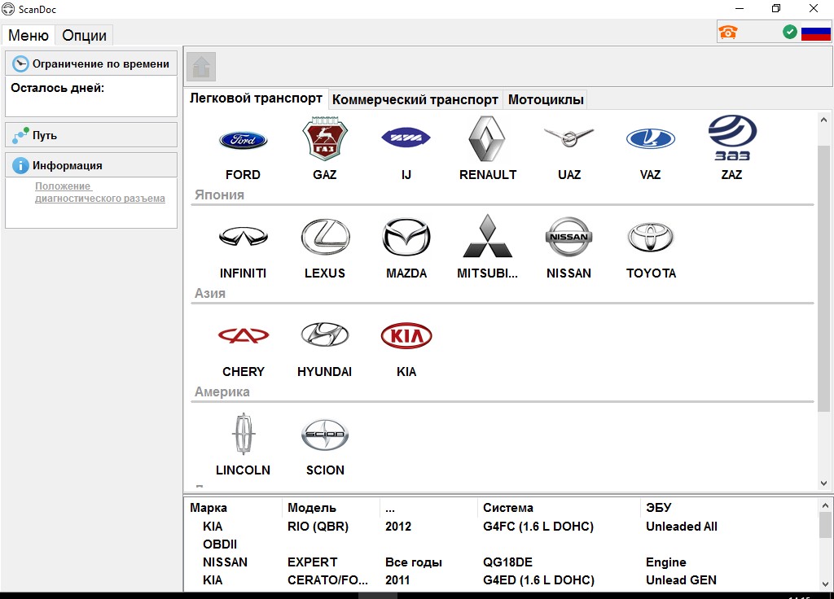
Task: Switch to Коммерческий транспорт tab
Action: [x=415, y=99]
